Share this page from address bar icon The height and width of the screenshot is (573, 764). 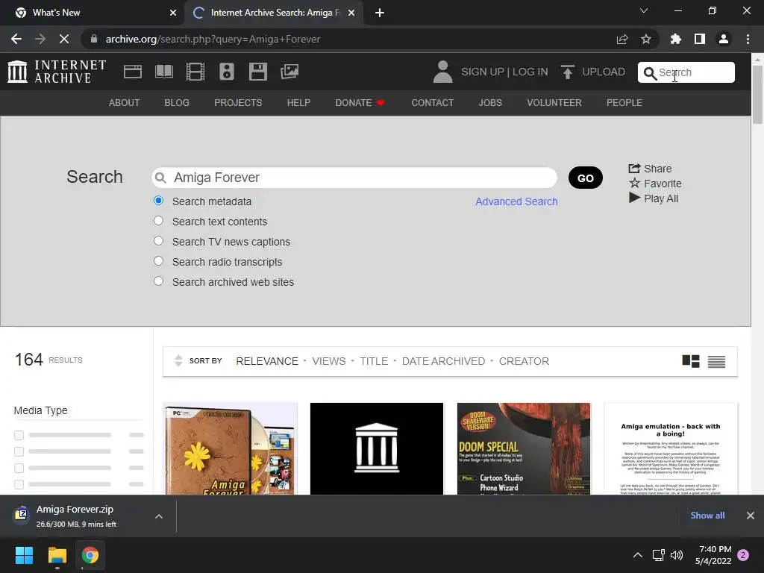pos(622,39)
